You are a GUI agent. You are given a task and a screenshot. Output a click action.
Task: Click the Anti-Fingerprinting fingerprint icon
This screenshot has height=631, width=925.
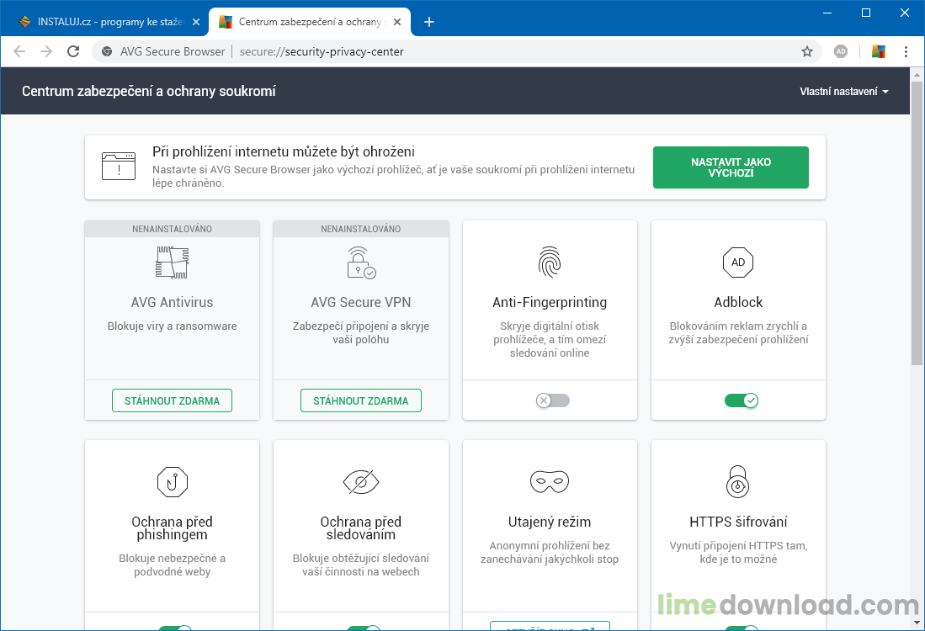[x=549, y=262]
